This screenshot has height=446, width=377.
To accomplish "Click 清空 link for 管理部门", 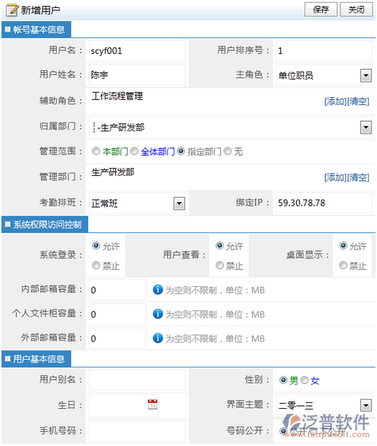I will (358, 177).
